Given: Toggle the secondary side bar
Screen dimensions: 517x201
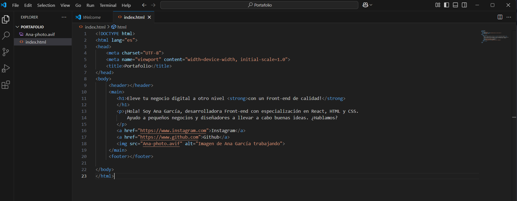Looking at the screenshot, I should click(x=464, y=5).
